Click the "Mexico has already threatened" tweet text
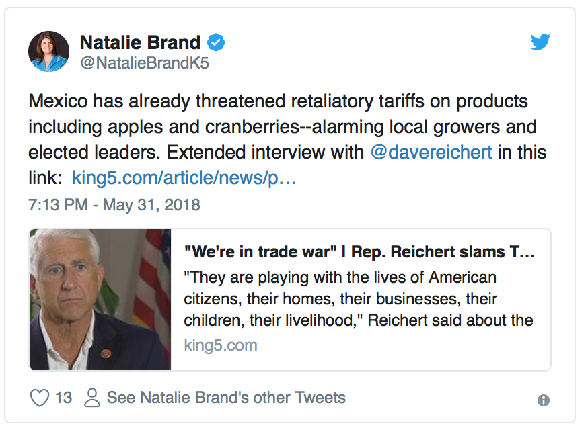The image size is (588, 434). click(x=287, y=139)
